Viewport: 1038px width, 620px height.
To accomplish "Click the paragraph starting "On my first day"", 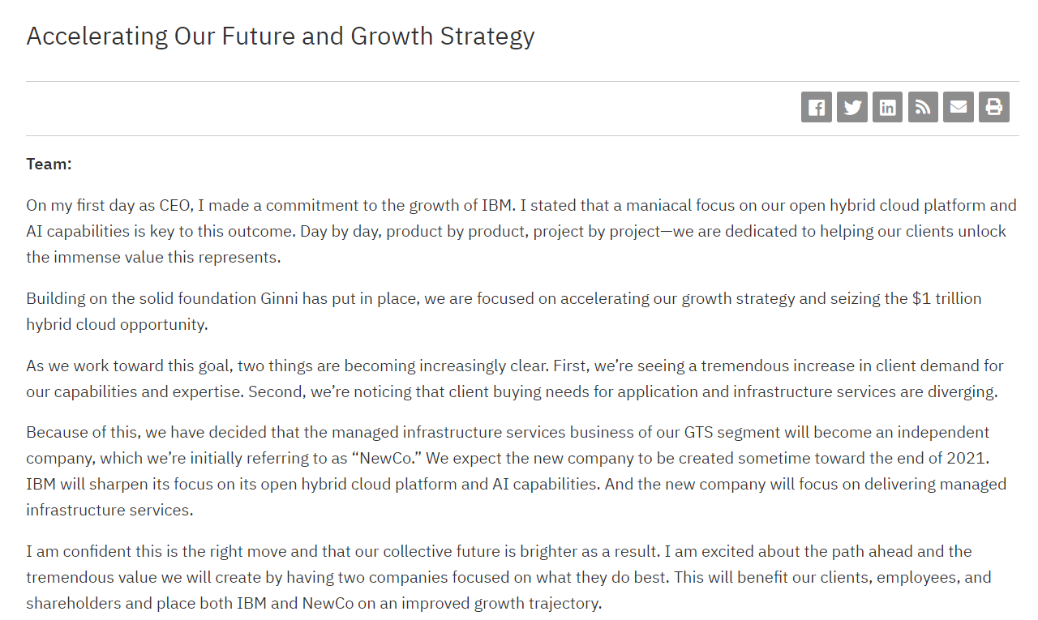I will pyautogui.click(x=519, y=231).
